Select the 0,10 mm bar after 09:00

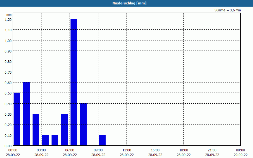[x=102, y=140]
